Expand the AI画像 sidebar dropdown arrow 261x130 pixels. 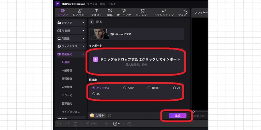[x=84, y=38]
